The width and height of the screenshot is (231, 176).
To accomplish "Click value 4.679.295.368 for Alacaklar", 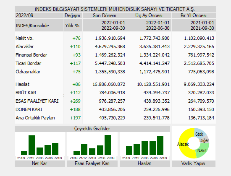I will tap(110, 47).
